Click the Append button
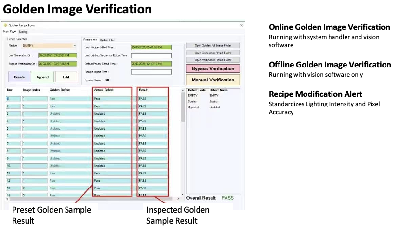The width and height of the screenshot is (399, 228). point(42,77)
